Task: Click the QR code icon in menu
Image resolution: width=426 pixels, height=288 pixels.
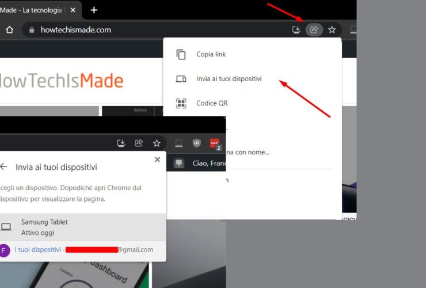Action: (181, 103)
